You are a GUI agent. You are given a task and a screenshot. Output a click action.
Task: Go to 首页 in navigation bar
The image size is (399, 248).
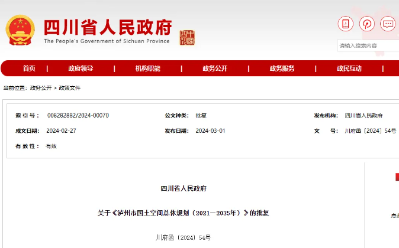pyautogui.click(x=29, y=68)
